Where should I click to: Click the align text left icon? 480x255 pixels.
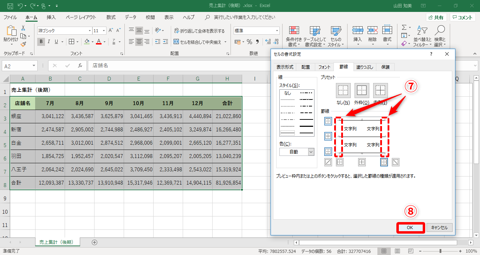coord(131,42)
